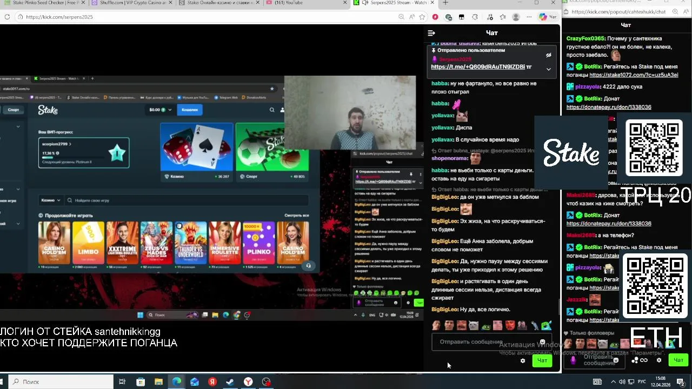692x389 pixels.
Task: Show hidden system tray icons
Action: [x=613, y=381]
